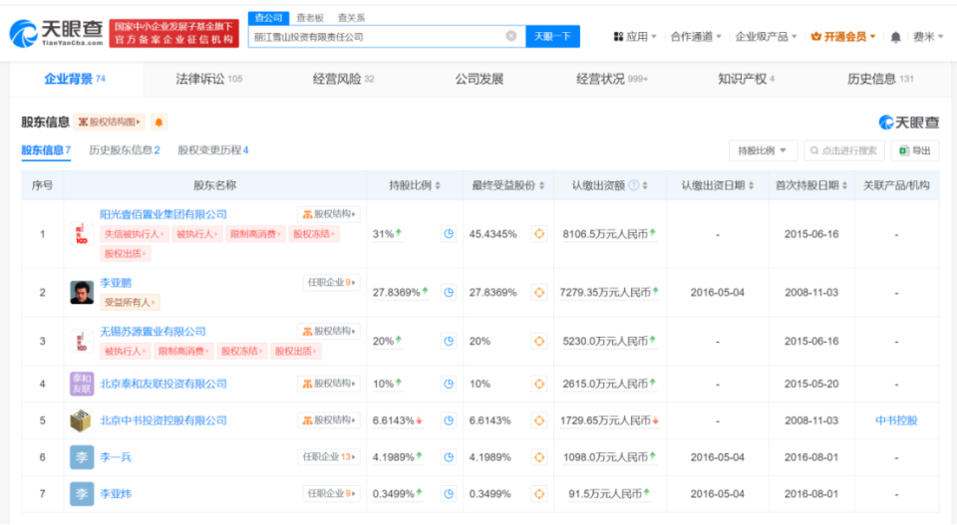Select 查老板 search mode tab
Screen dimensions: 957x525
coord(310,18)
